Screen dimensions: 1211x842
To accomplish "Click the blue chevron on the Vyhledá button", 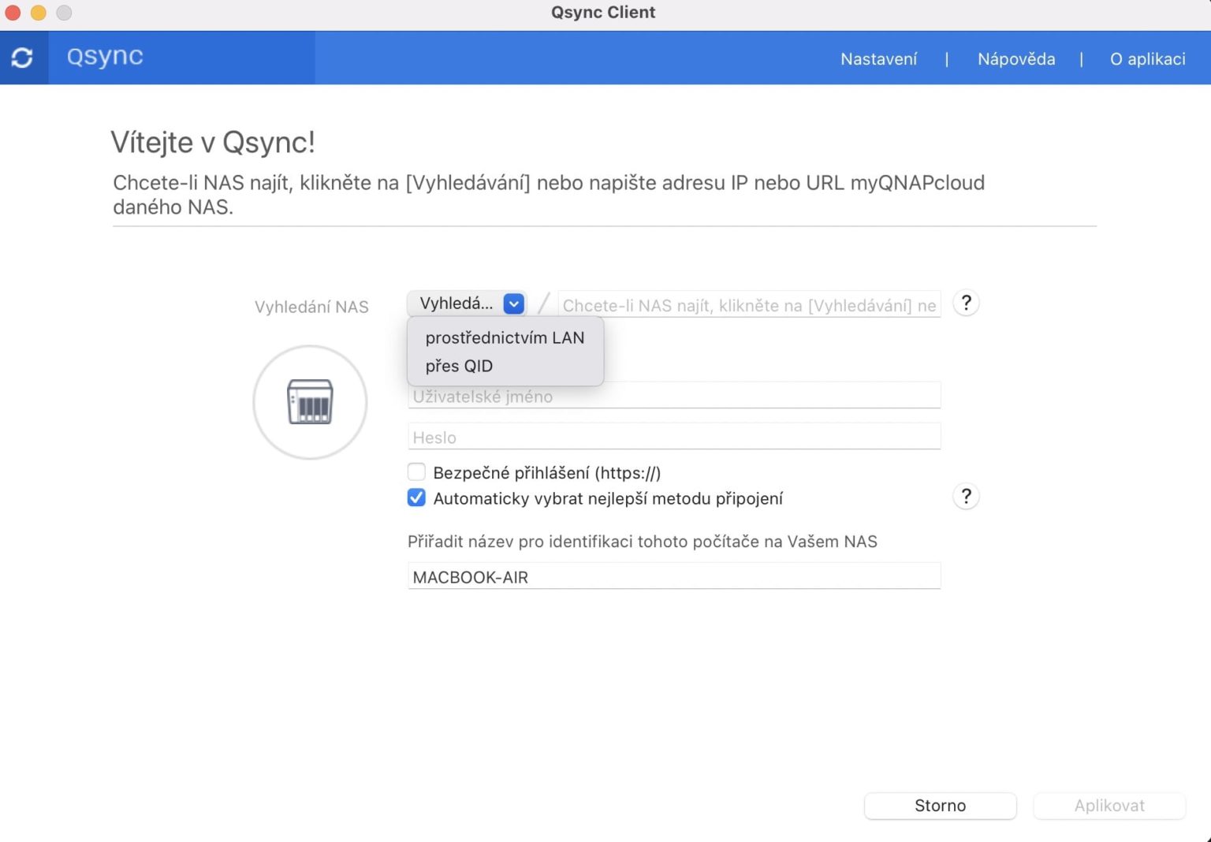I will coord(513,303).
